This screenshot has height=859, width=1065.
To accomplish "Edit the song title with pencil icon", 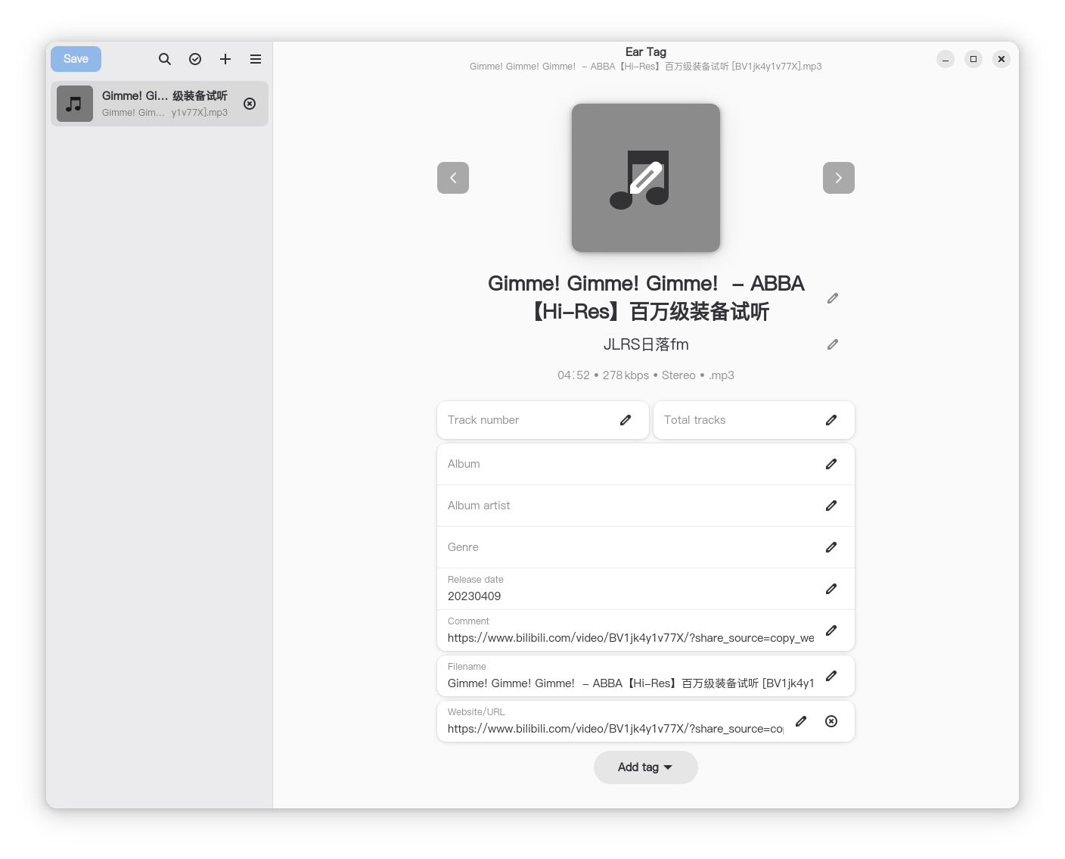I will (x=833, y=298).
